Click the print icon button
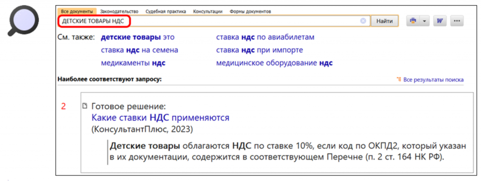Image resolution: width=481 pixels, height=183 pixels. click(x=413, y=21)
